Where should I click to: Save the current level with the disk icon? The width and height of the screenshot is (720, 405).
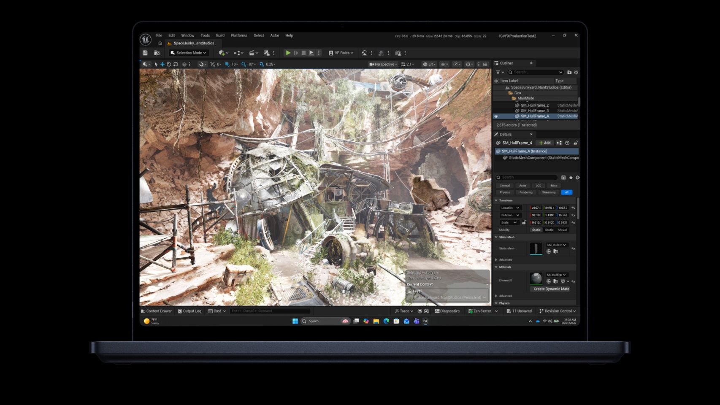click(x=145, y=53)
